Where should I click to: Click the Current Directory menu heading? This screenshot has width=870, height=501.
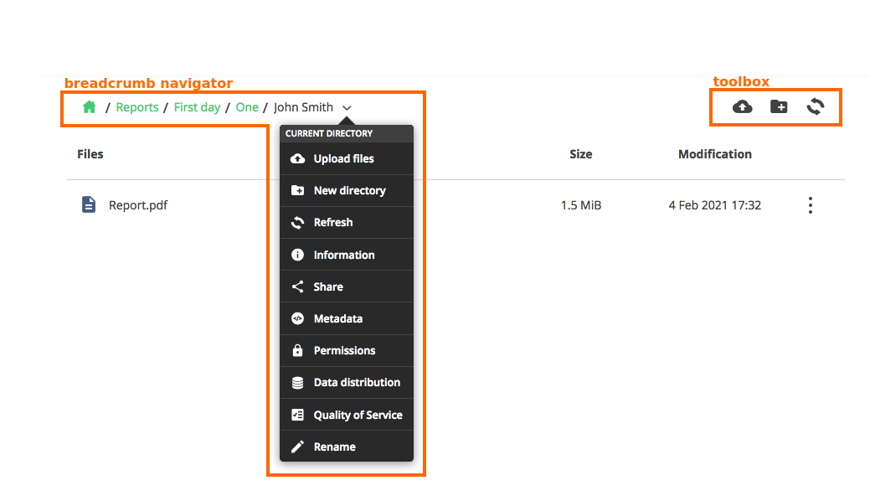pos(329,133)
